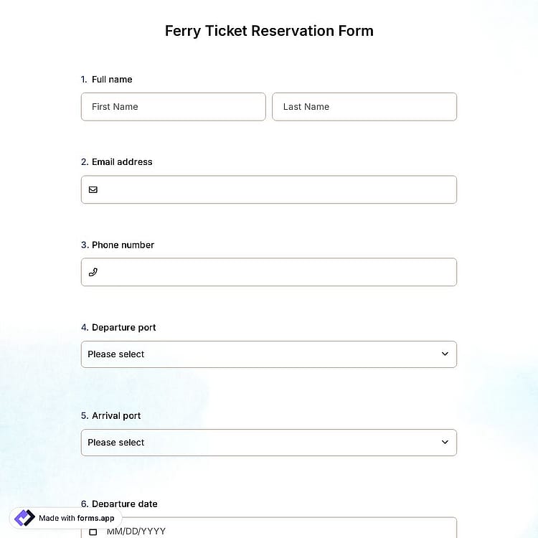The height and width of the screenshot is (538, 538).
Task: Click the 'Email address' question label
Action: pos(122,162)
